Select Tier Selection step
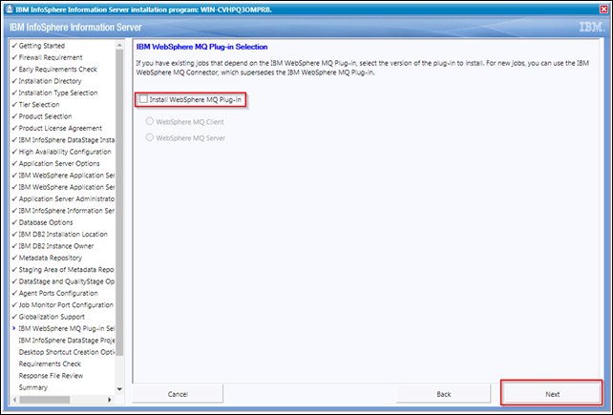The image size is (613, 415). click(x=39, y=104)
